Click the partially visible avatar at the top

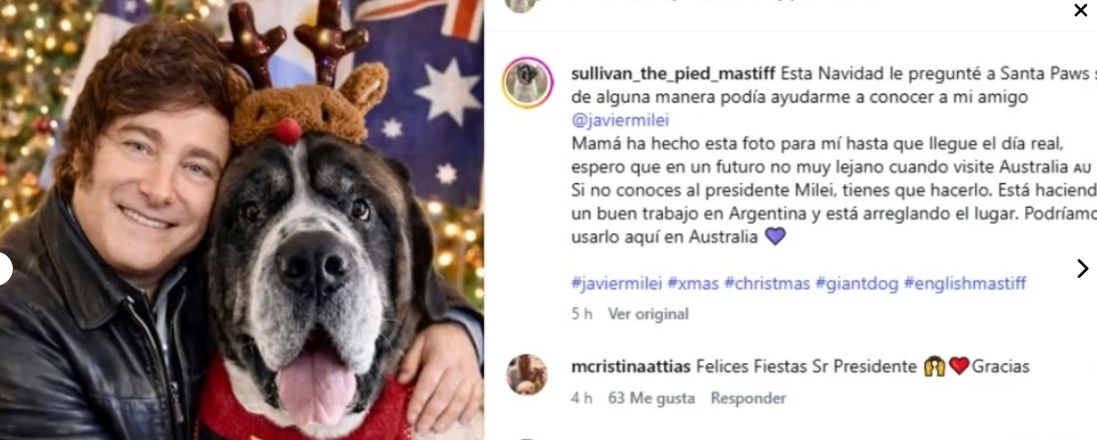coord(521,6)
